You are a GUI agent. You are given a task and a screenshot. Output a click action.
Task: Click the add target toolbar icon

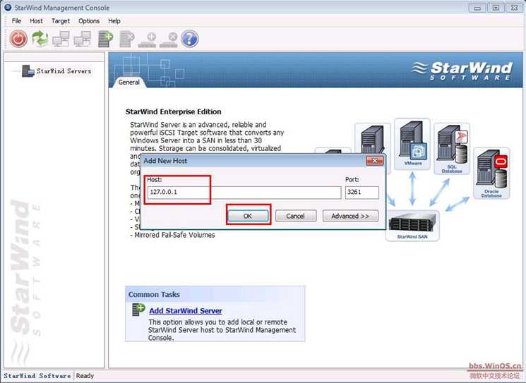148,40
